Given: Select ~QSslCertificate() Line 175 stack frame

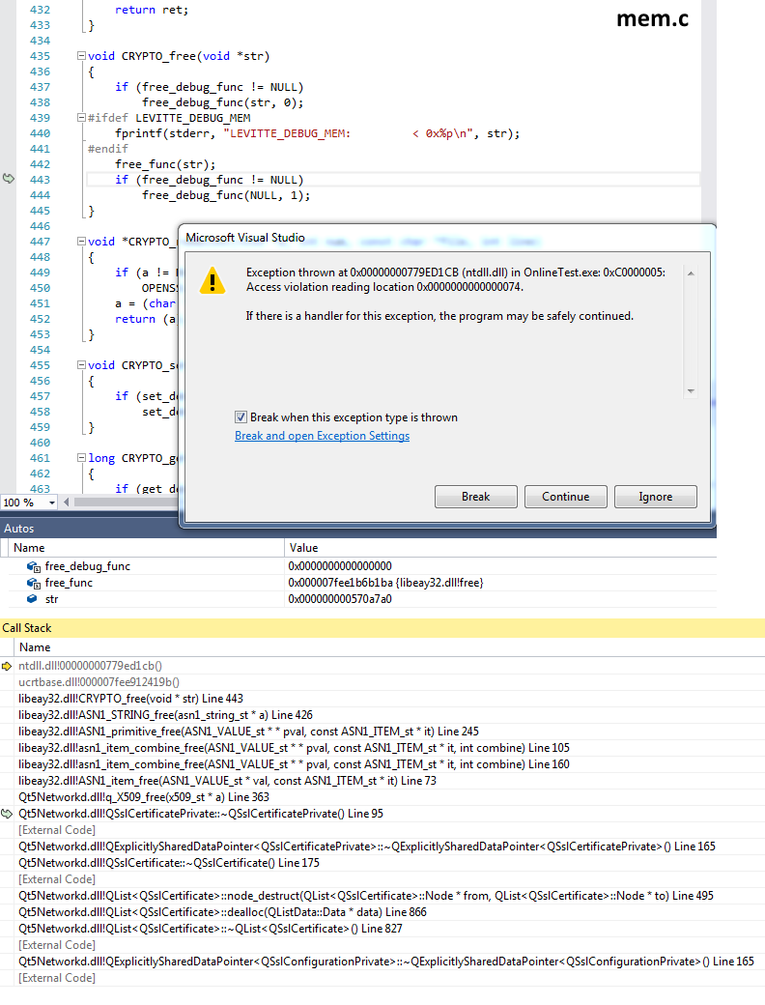Looking at the screenshot, I should [169, 863].
